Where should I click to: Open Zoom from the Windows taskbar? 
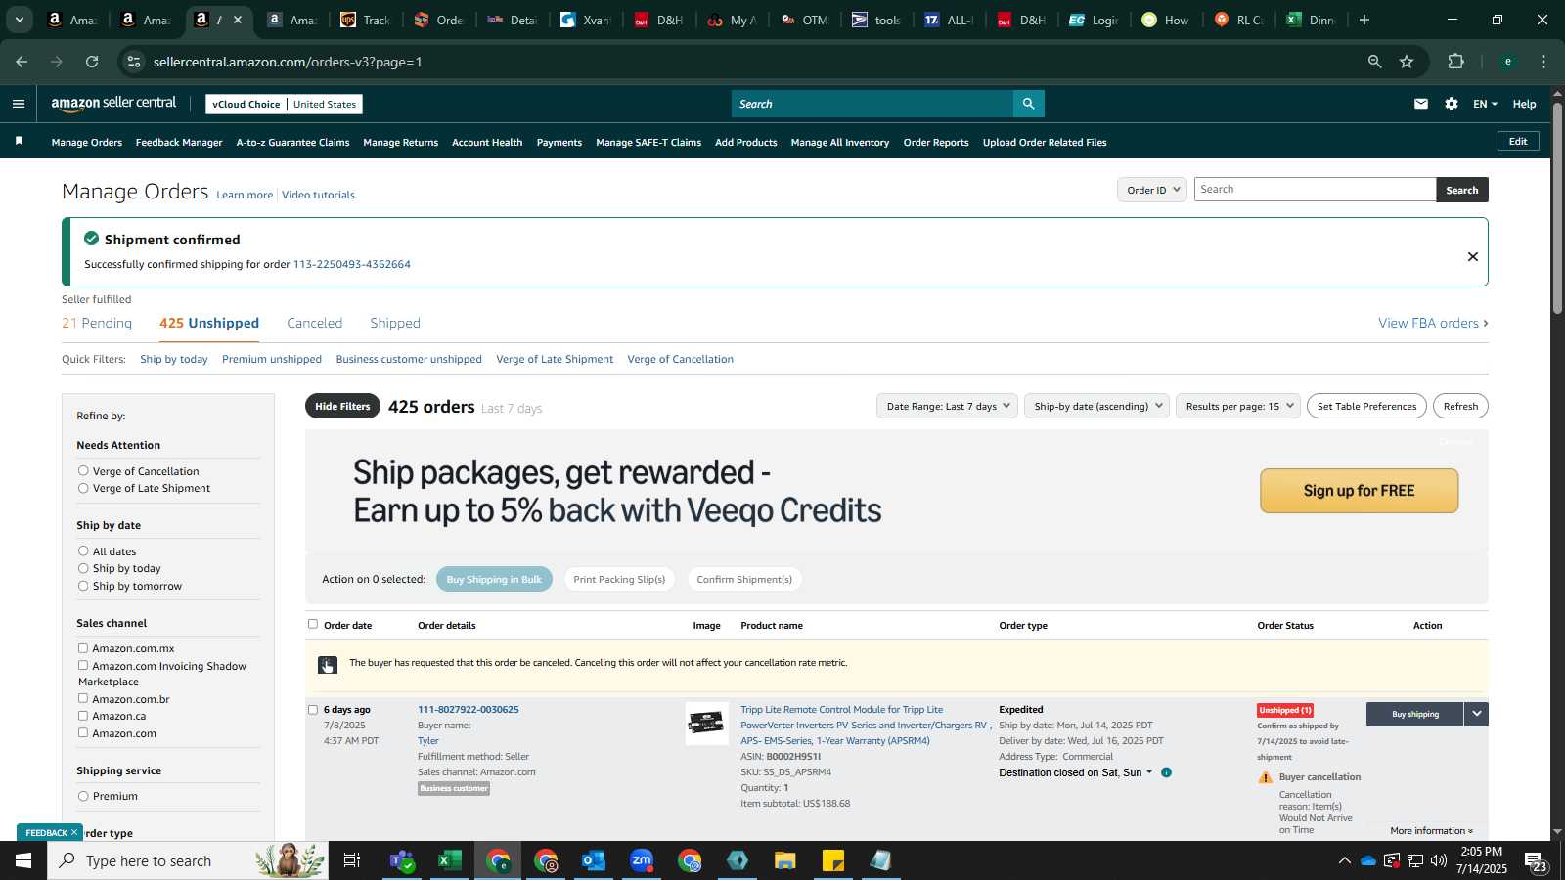[642, 860]
